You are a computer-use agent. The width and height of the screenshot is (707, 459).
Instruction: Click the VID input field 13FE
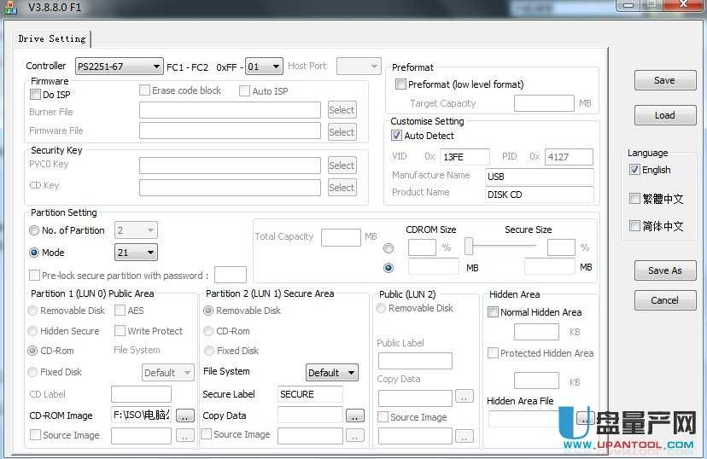pyautogui.click(x=465, y=157)
